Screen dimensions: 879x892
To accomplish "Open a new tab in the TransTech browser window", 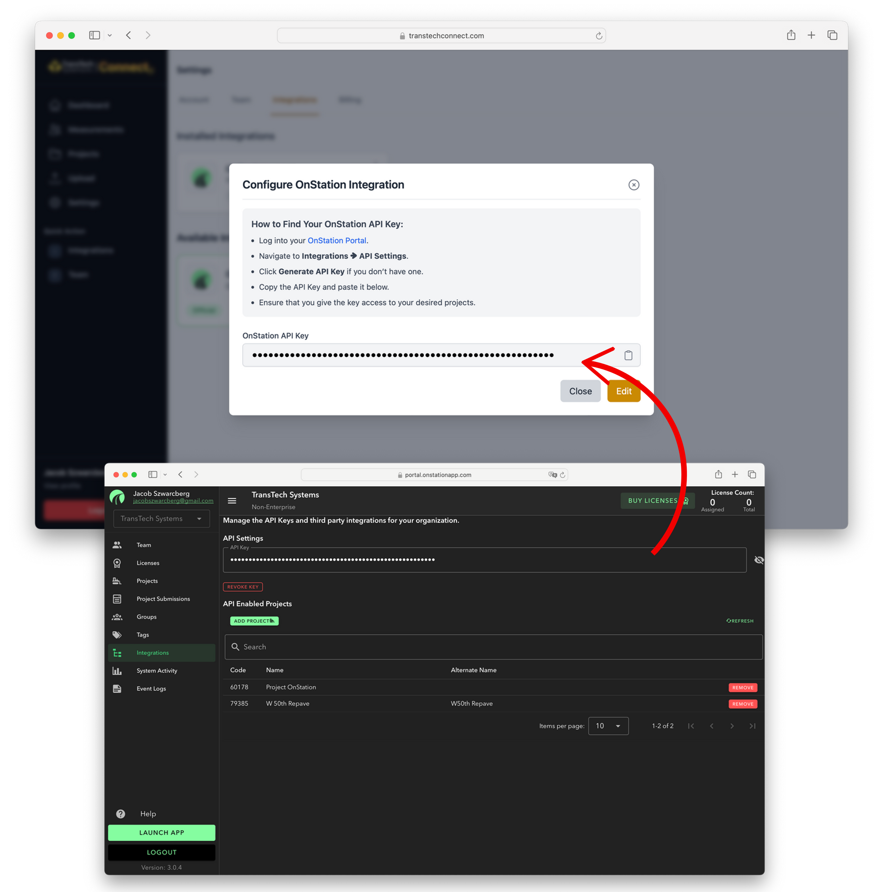I will [811, 35].
